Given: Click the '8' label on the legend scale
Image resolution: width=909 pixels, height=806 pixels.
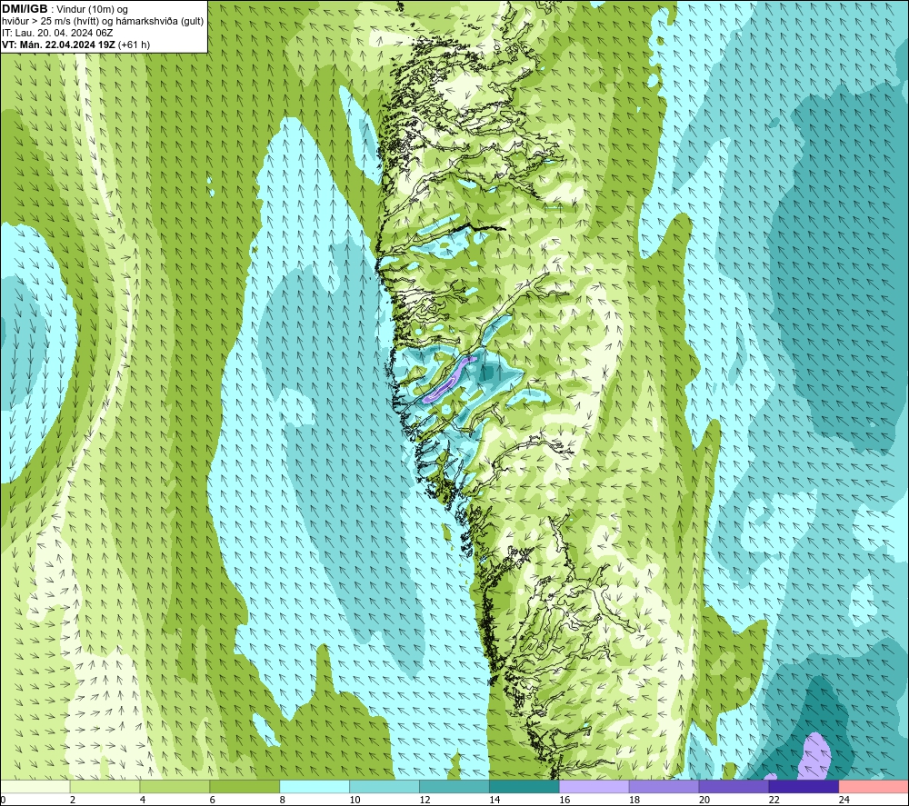Looking at the screenshot, I should [x=283, y=800].
